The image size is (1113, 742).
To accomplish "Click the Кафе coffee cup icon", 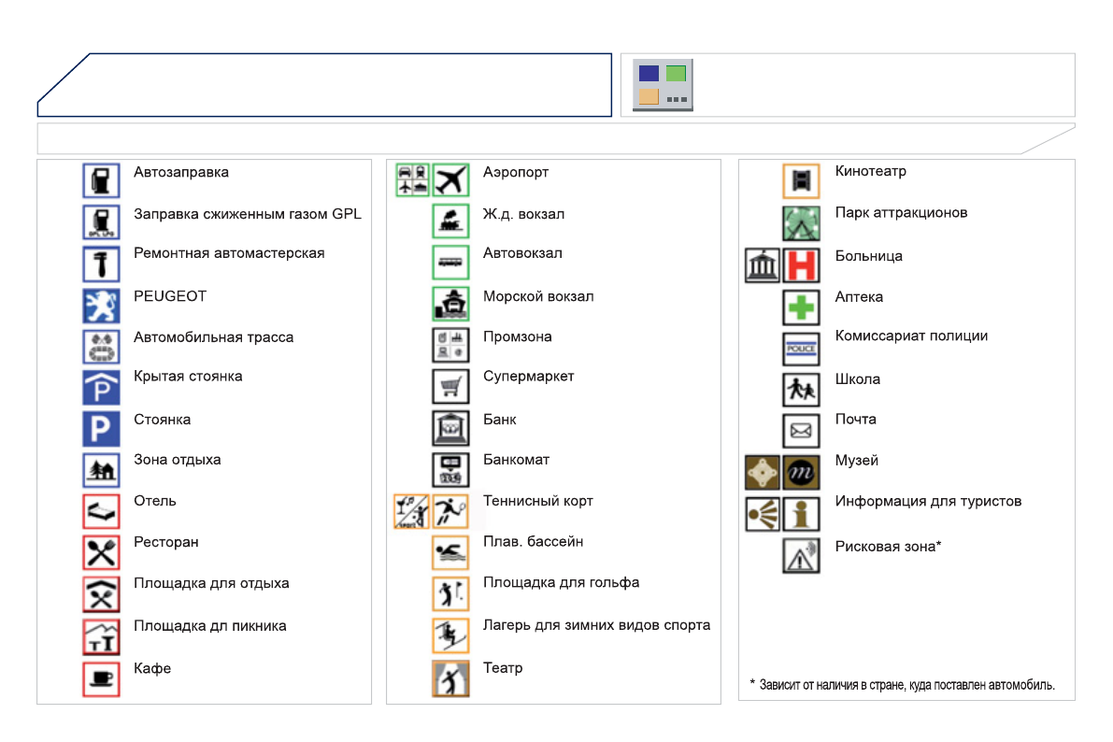I will point(101,679).
